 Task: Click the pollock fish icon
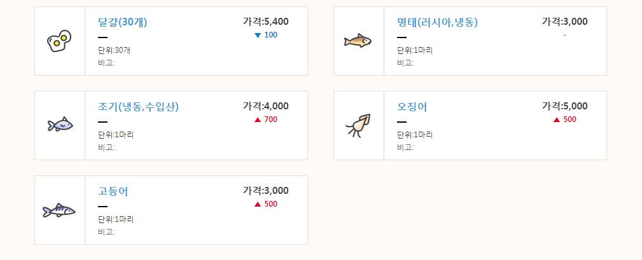358,41
